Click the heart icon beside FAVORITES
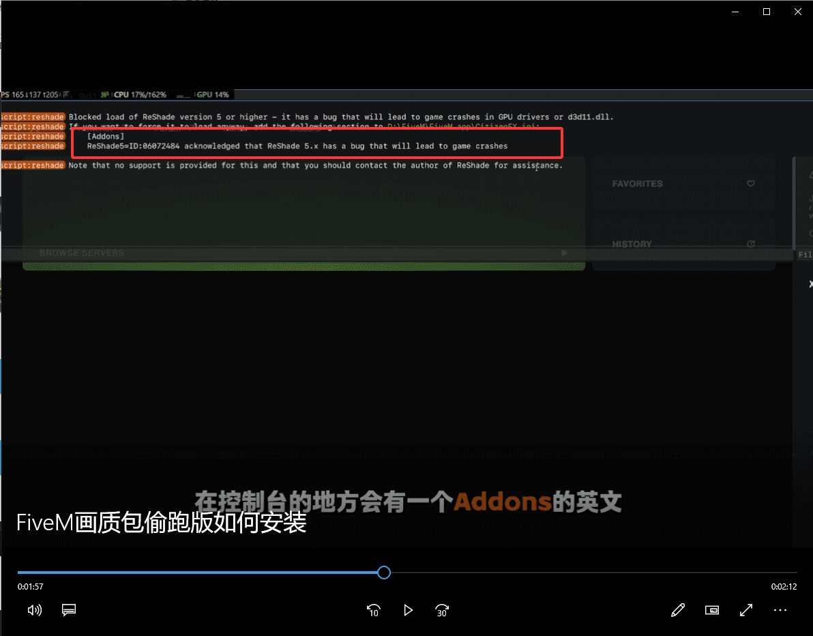This screenshot has height=636, width=813. pos(750,183)
